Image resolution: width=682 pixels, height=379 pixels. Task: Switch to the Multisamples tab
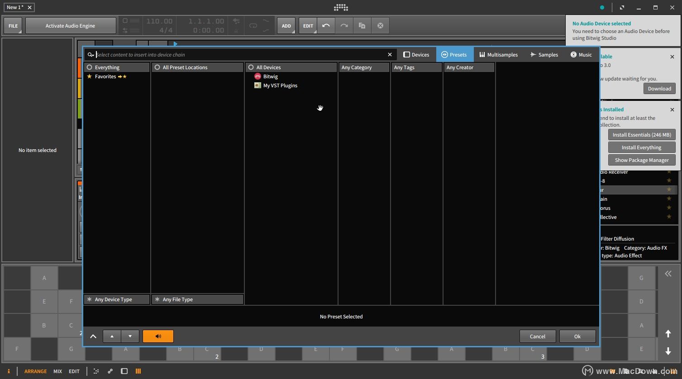tap(498, 55)
